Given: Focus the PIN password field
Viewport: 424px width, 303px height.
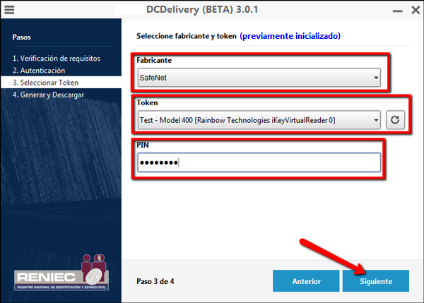Looking at the screenshot, I should point(259,162).
